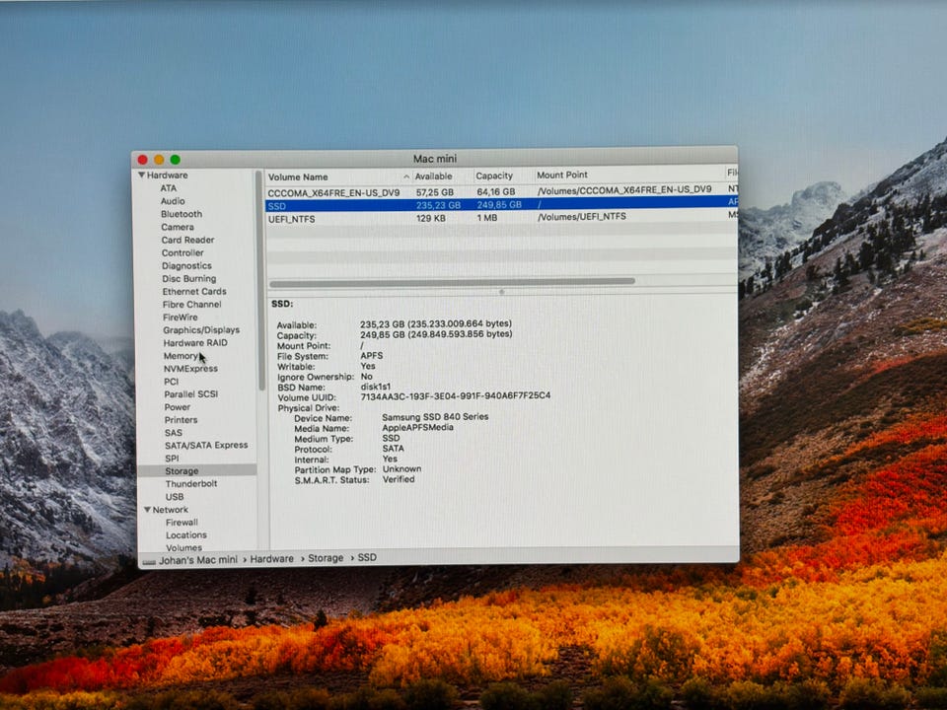Image resolution: width=947 pixels, height=710 pixels.
Task: Select Disc Burning in the sidebar
Action: pyautogui.click(x=189, y=279)
